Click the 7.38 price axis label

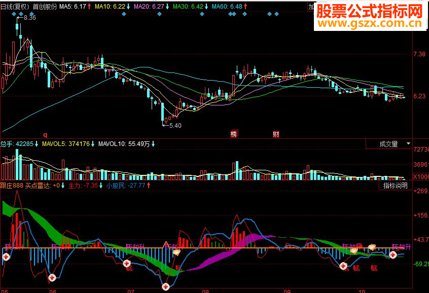coord(420,54)
